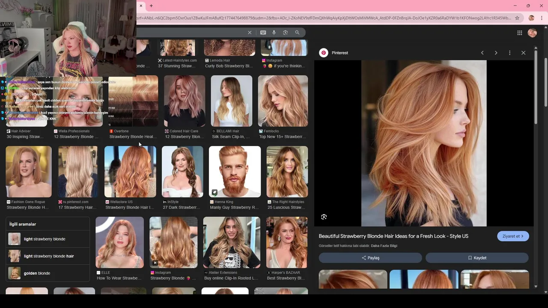
Task: Click the page's main vertical scrollbar
Action: coord(546,81)
